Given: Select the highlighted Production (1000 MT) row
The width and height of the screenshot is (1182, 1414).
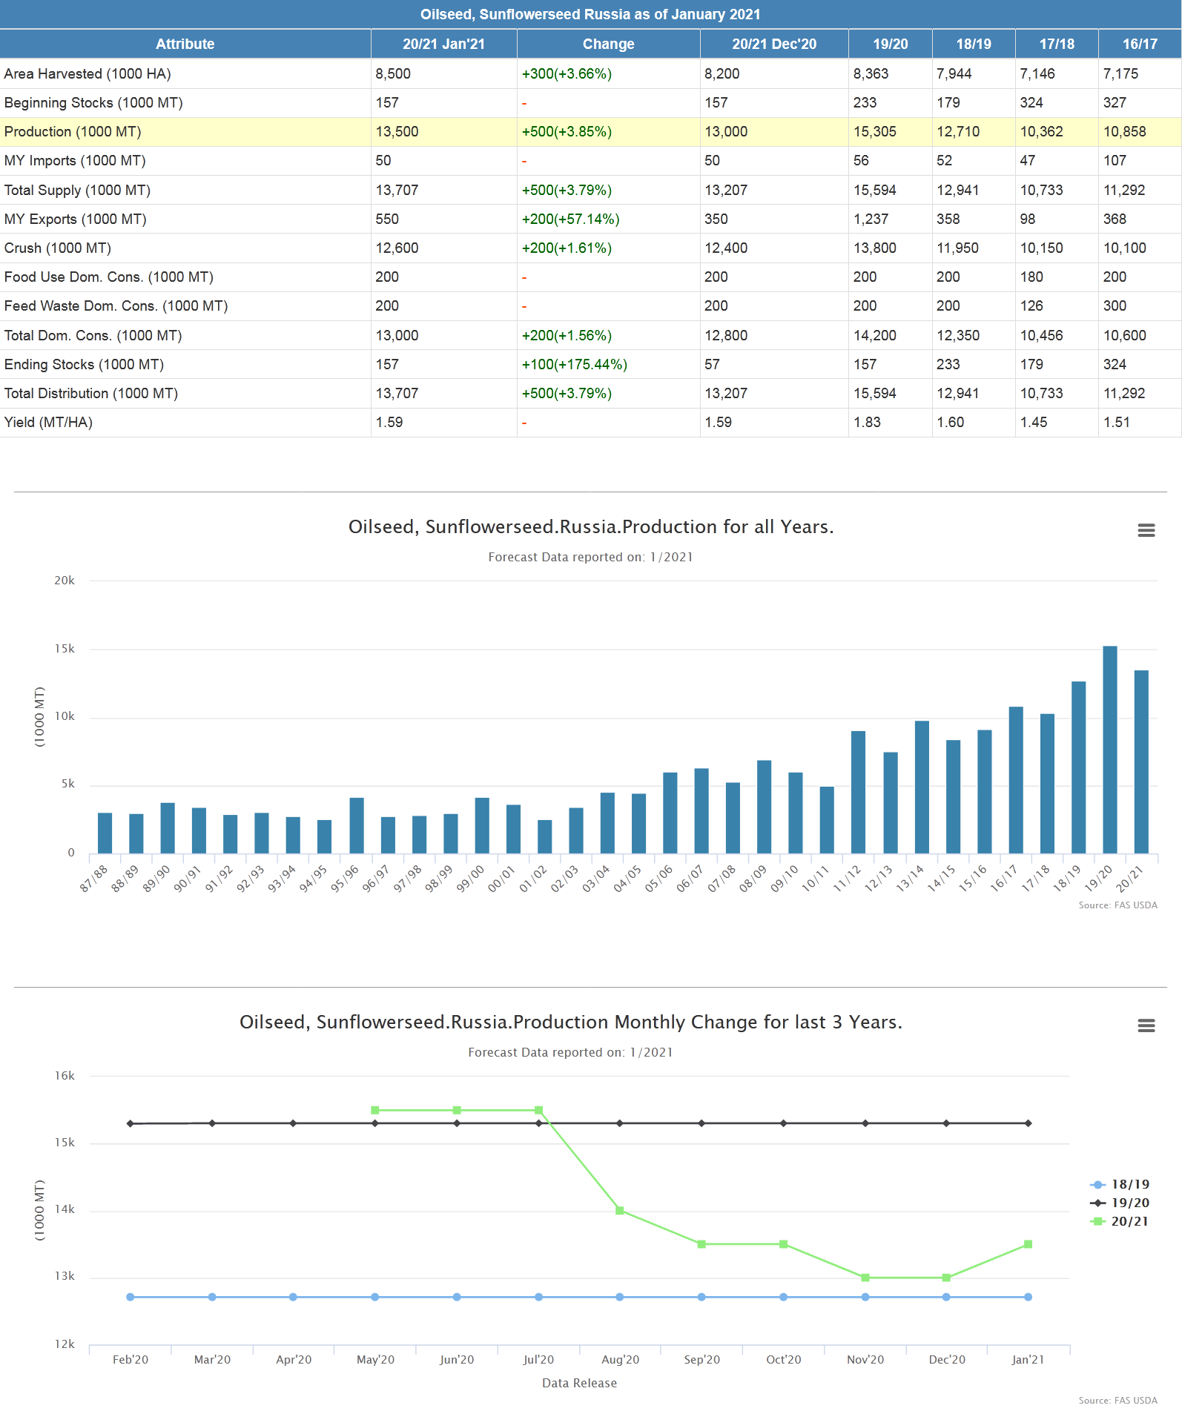Looking at the screenshot, I should click(x=73, y=132).
